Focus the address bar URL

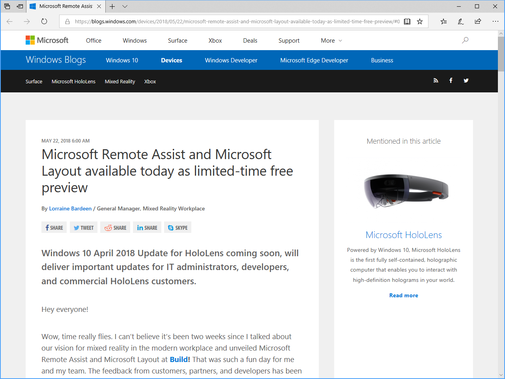point(237,22)
